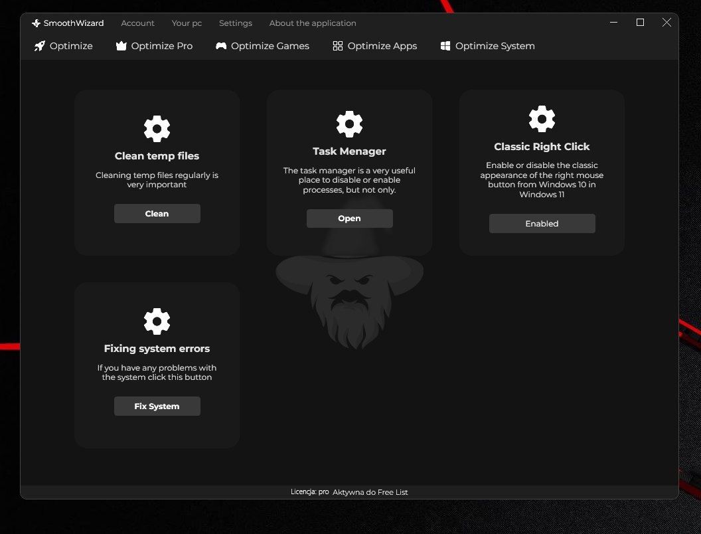Select the rocket Optimize tab icon
The image size is (701, 534).
(x=39, y=45)
